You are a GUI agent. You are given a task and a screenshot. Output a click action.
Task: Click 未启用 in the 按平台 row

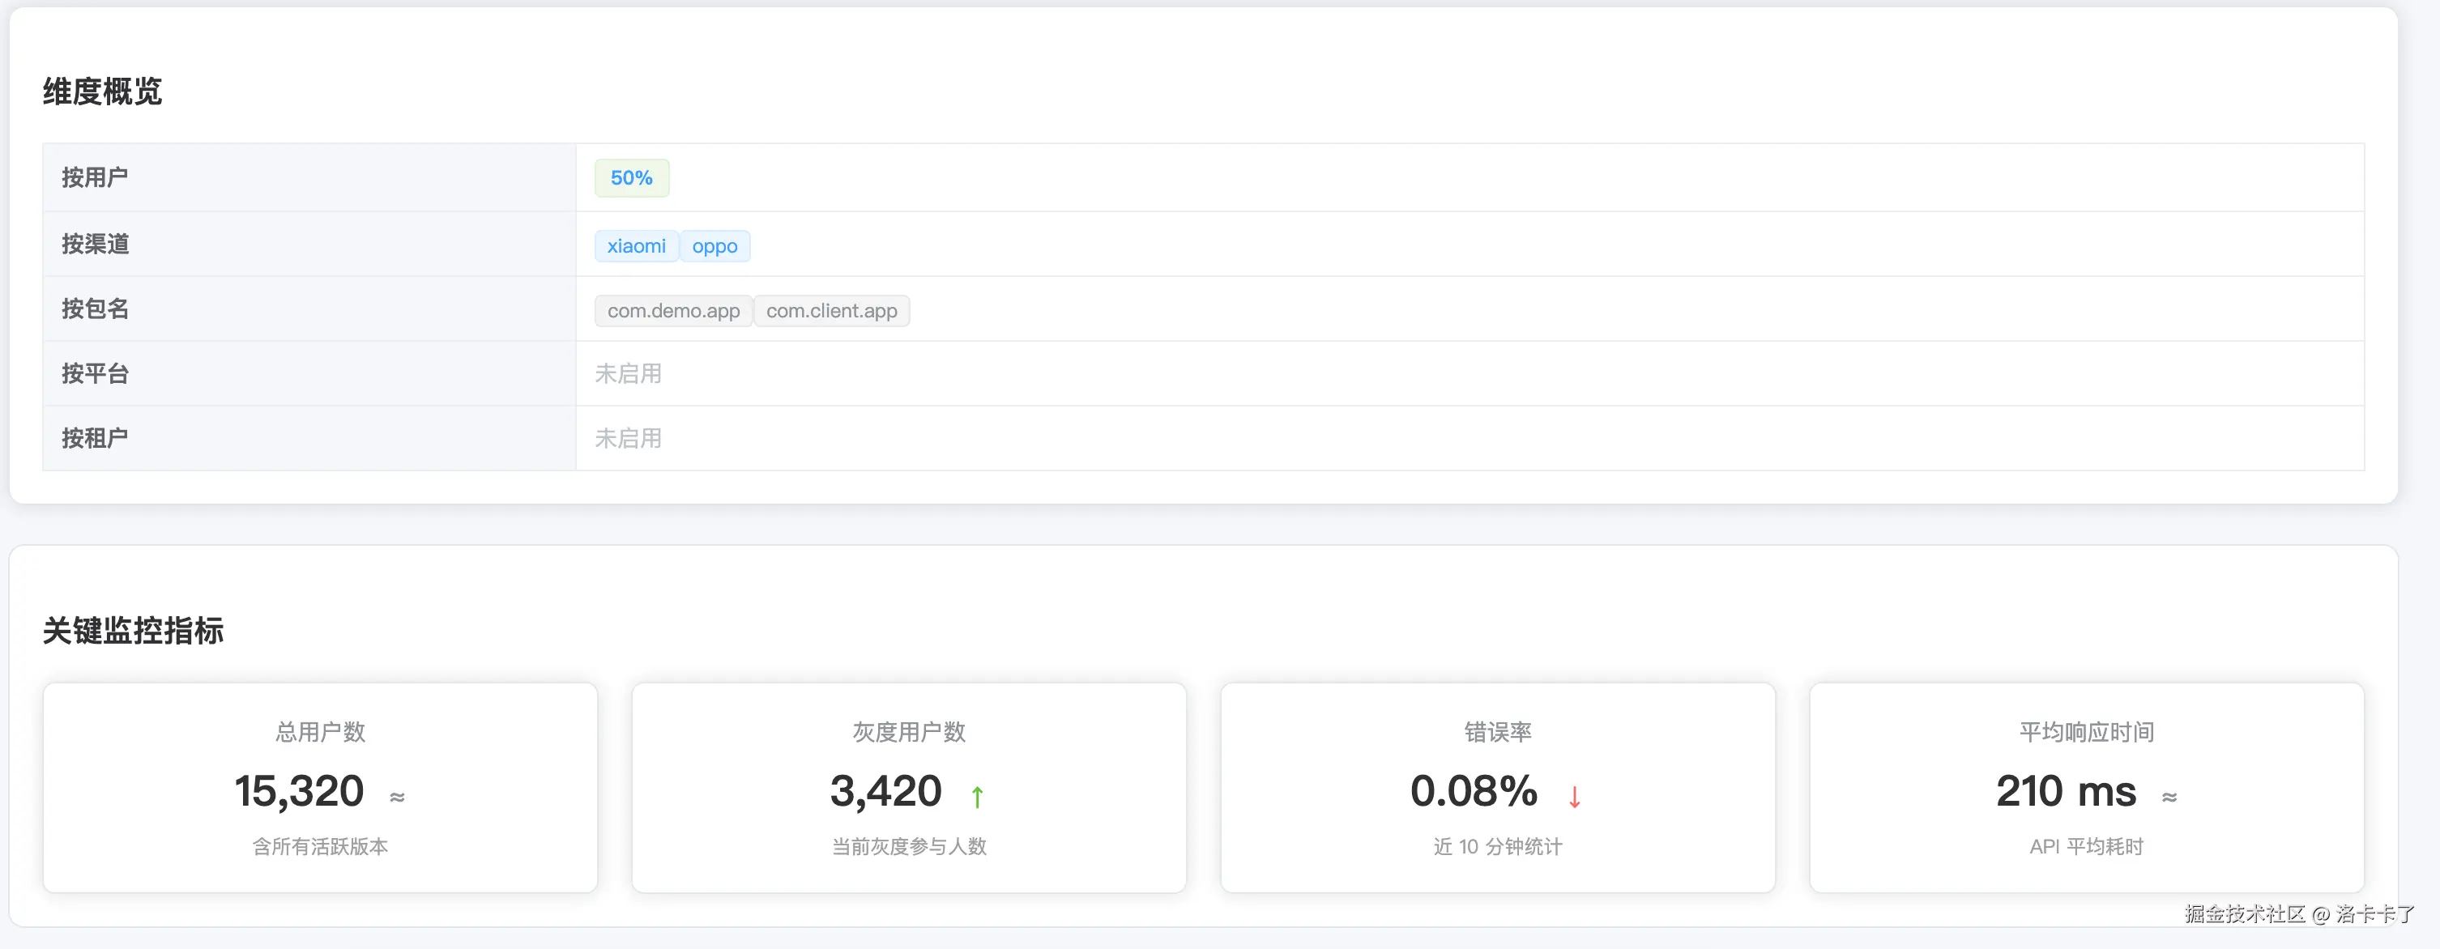click(x=627, y=373)
